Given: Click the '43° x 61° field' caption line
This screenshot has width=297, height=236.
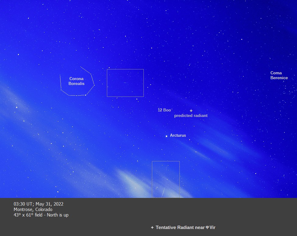Looking at the screenshot, I should [x=41, y=215].
